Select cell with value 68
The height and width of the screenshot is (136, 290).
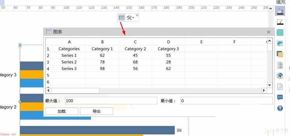click(x=135, y=62)
